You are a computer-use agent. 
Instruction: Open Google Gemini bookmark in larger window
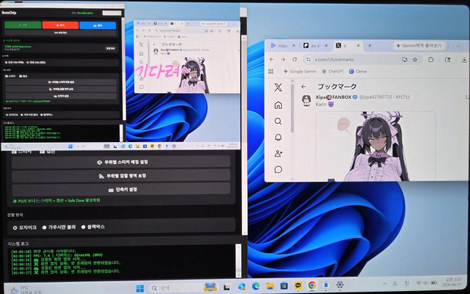(x=299, y=71)
